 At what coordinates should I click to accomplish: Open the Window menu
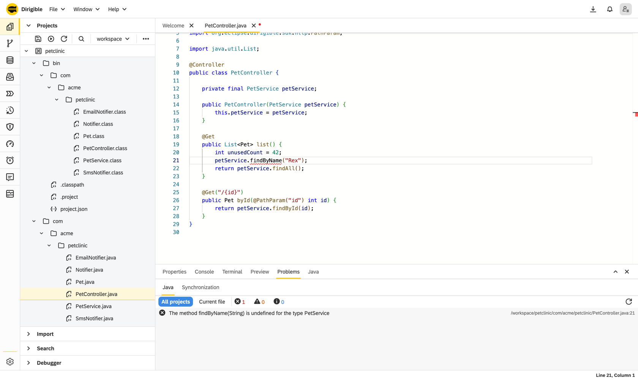tap(86, 9)
